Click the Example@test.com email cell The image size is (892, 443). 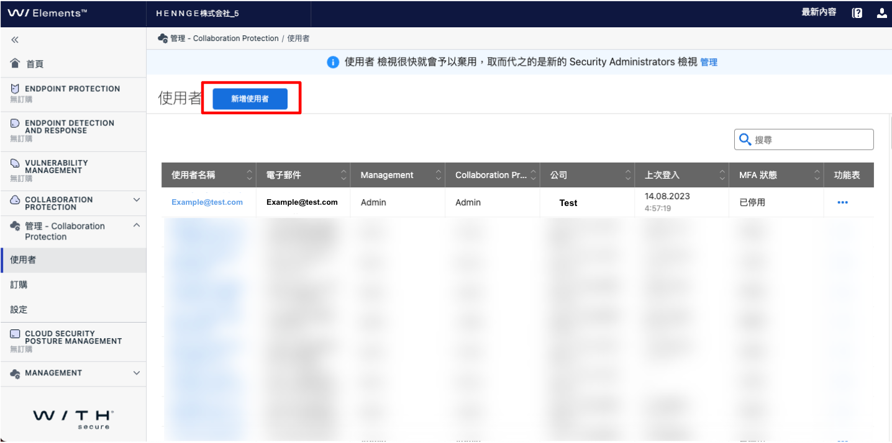click(302, 202)
